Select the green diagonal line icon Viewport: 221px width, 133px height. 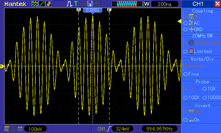(42, 4)
